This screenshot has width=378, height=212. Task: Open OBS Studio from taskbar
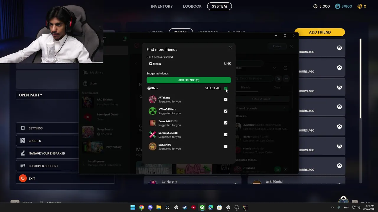[237, 208]
